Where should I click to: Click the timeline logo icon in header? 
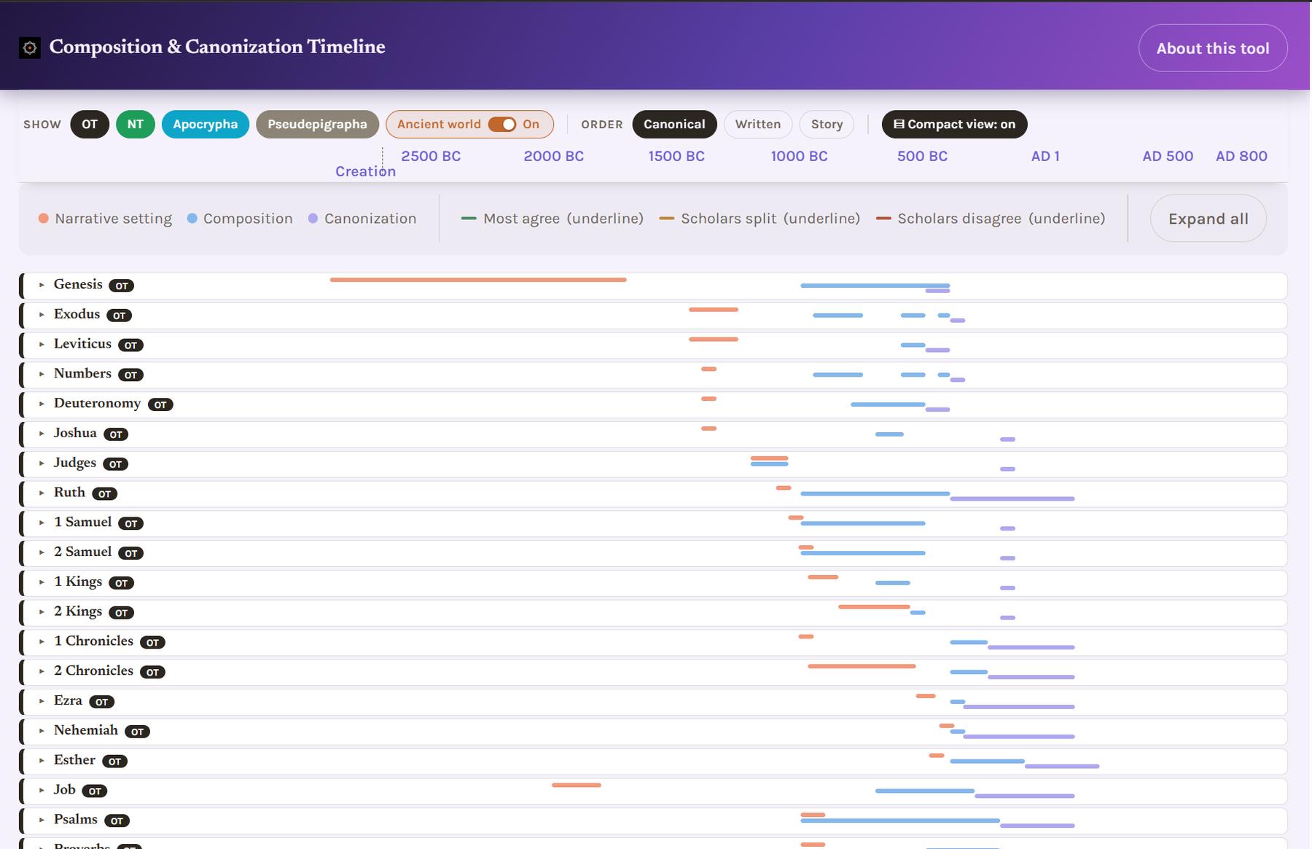point(30,48)
